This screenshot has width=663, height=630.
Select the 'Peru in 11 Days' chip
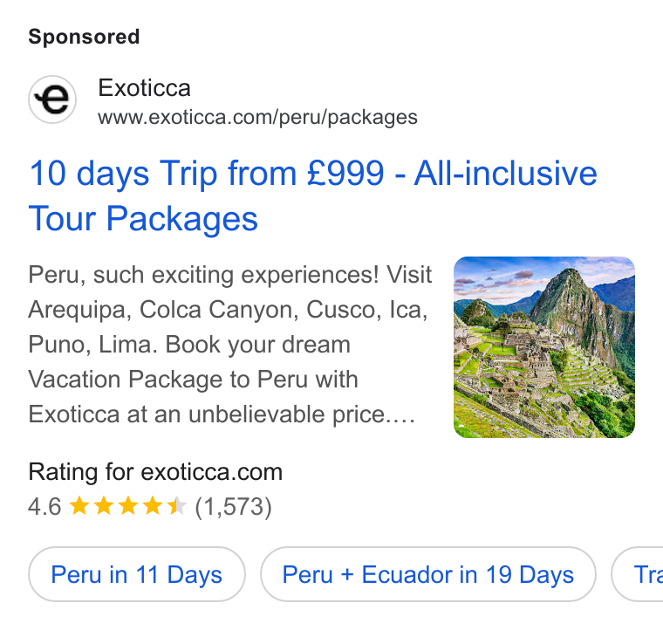point(137,574)
